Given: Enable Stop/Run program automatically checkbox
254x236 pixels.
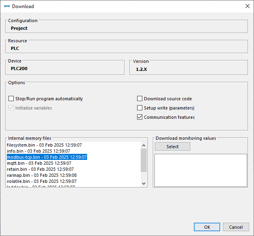Looking at the screenshot, I should (x=11, y=99).
